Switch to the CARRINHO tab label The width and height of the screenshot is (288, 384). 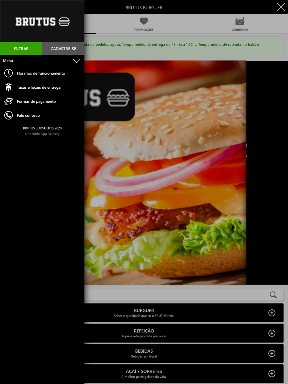pyautogui.click(x=240, y=30)
